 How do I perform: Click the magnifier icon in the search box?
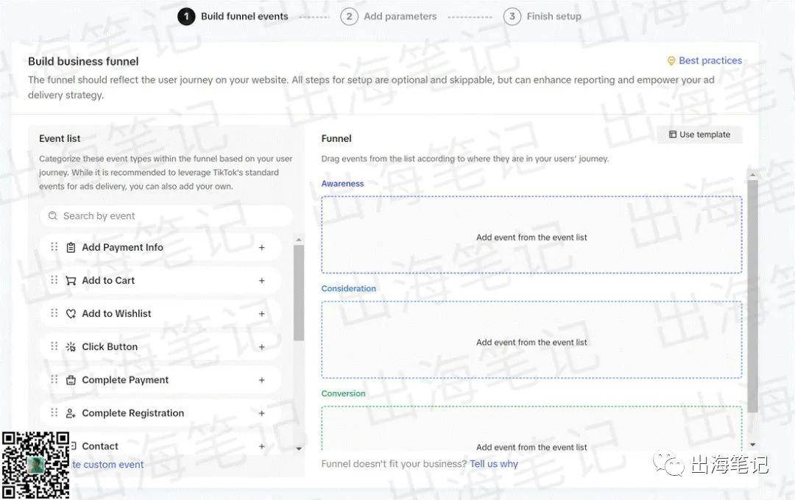click(x=53, y=215)
